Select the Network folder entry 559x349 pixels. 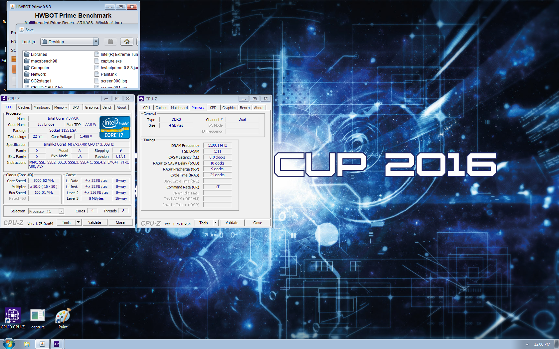pyautogui.click(x=35, y=74)
